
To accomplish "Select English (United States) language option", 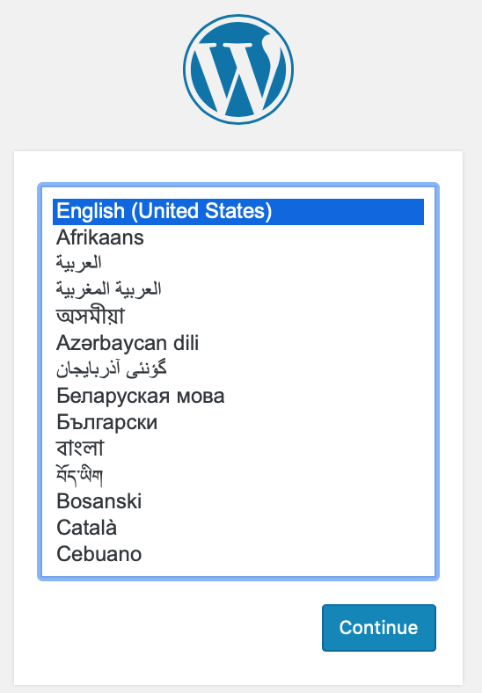I will coord(238,211).
